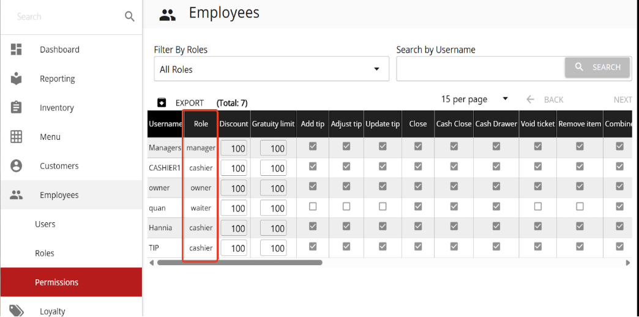Click the Managers username cell
639x317 pixels.
point(165,148)
